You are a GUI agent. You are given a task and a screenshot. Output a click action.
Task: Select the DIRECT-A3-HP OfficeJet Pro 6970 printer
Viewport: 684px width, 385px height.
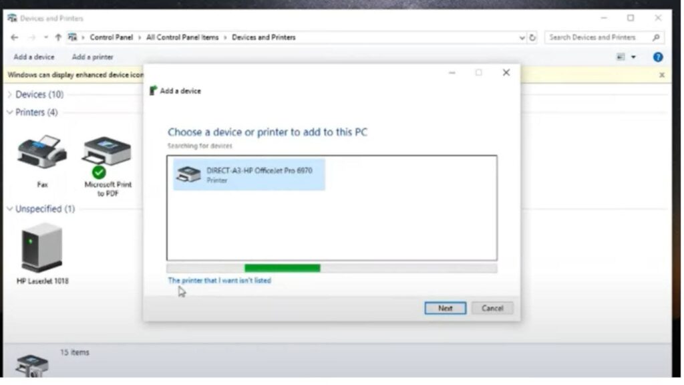click(248, 174)
